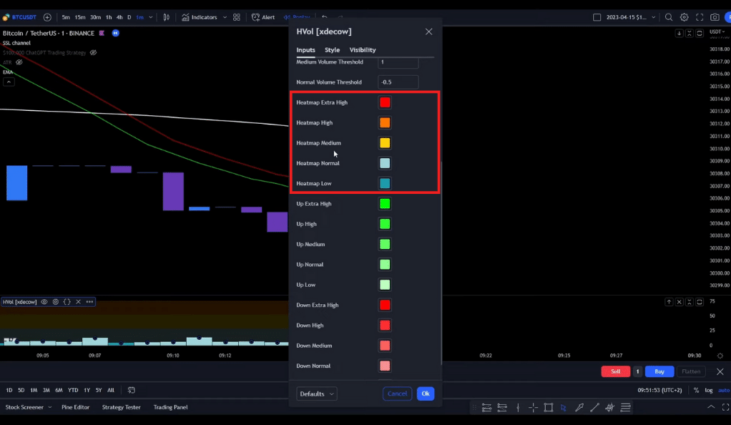Change the Heatmap Extra High color swatch
The image size is (731, 425).
385,102
